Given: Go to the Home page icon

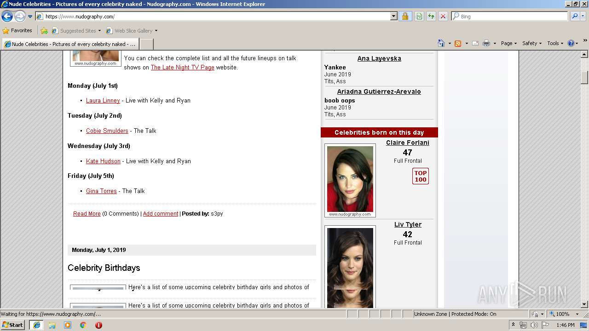Looking at the screenshot, I should click(441, 43).
